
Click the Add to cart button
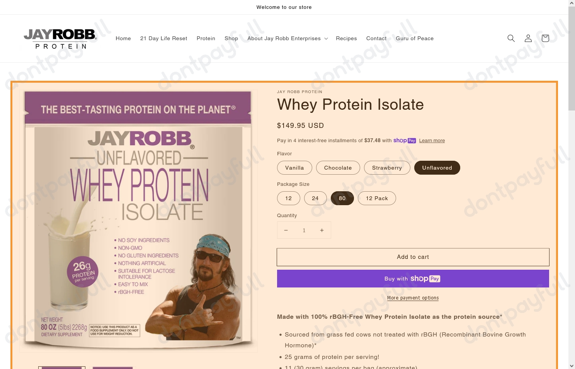pos(413,257)
